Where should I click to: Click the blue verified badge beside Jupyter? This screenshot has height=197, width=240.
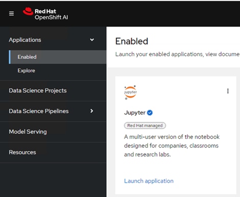[150, 113]
